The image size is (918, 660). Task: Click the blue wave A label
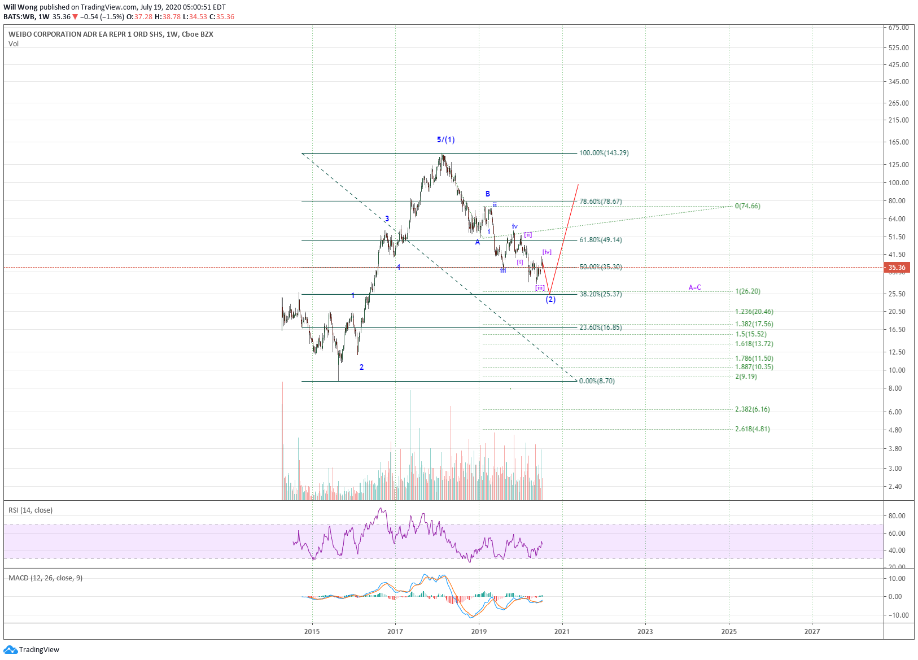478,242
